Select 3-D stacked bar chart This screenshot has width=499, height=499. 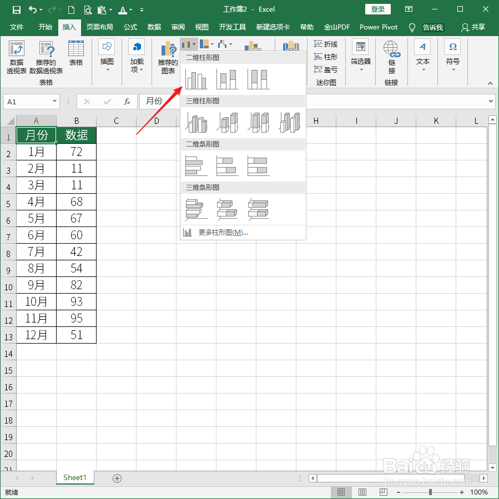click(227, 209)
